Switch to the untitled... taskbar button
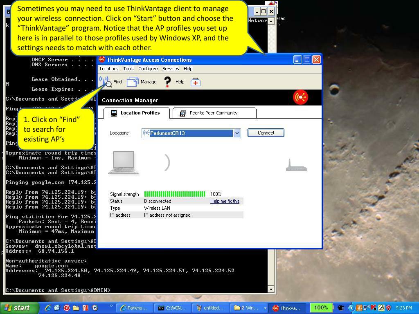Viewport: 419px width, 314px height. 211,308
